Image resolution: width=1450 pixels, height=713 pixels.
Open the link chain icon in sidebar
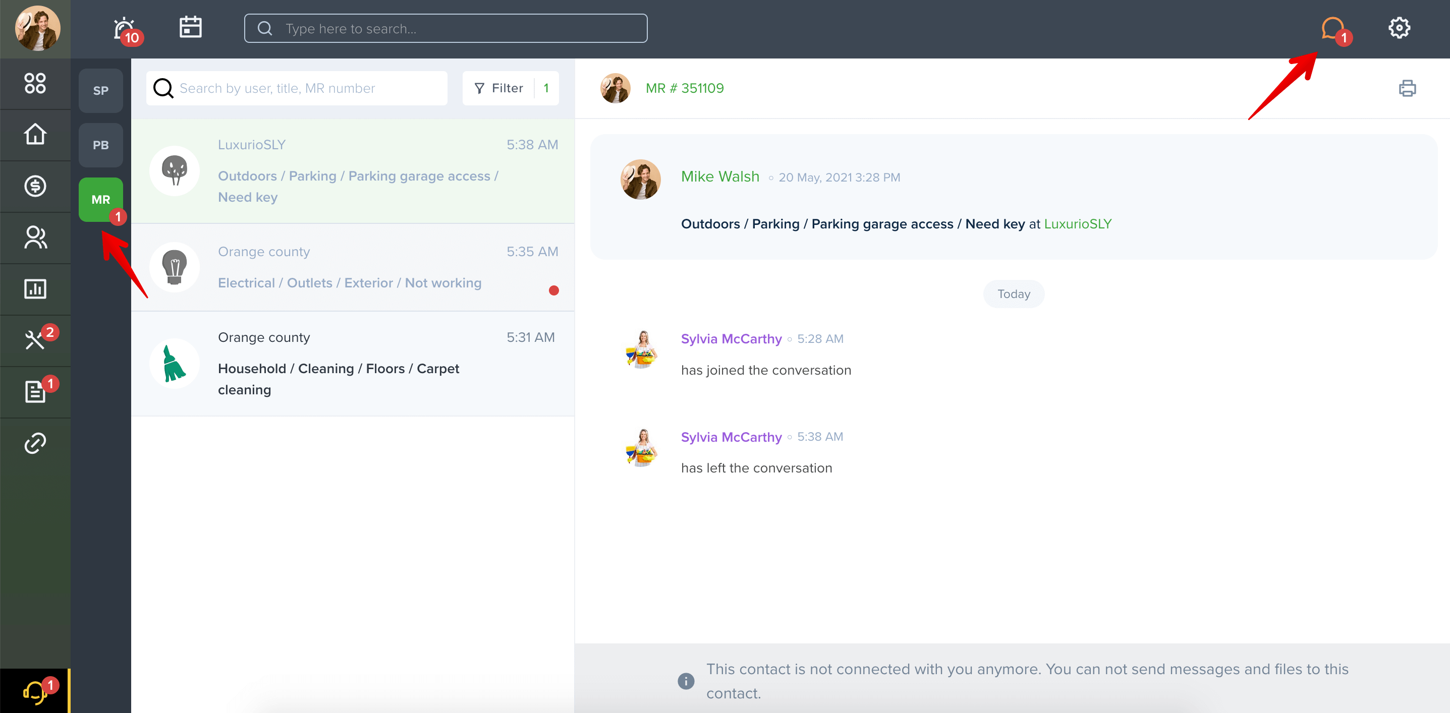coord(35,443)
